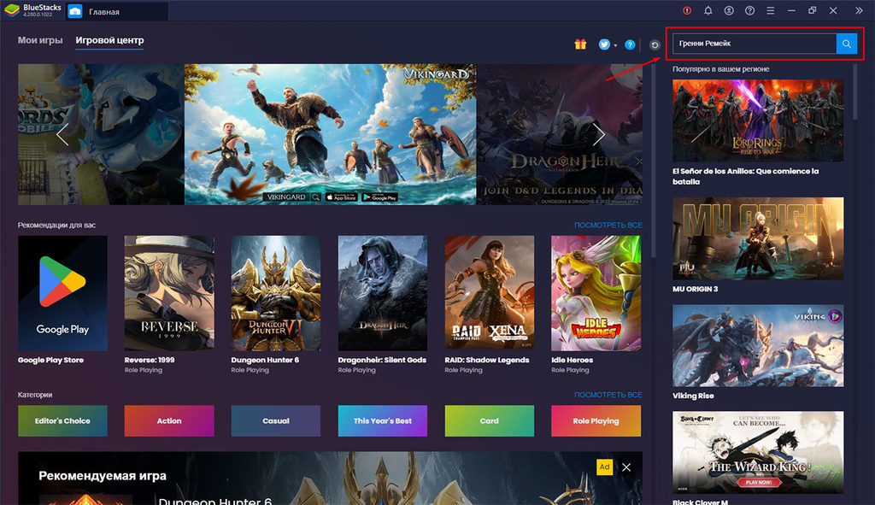The width and height of the screenshot is (875, 505).
Task: Click the Viking Rise title text
Action: pyautogui.click(x=693, y=396)
